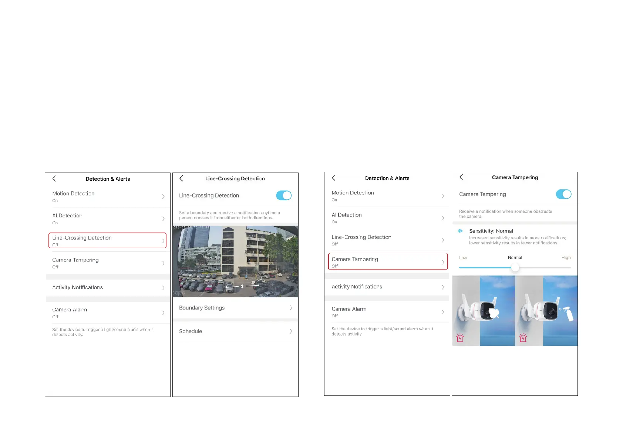Disable the Camera Tampering switch
The image size is (623, 441).
tap(563, 194)
